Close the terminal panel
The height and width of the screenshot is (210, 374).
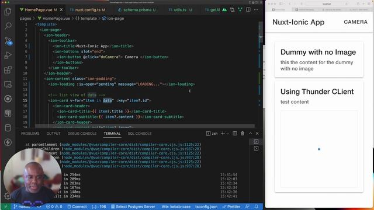pos(257,134)
